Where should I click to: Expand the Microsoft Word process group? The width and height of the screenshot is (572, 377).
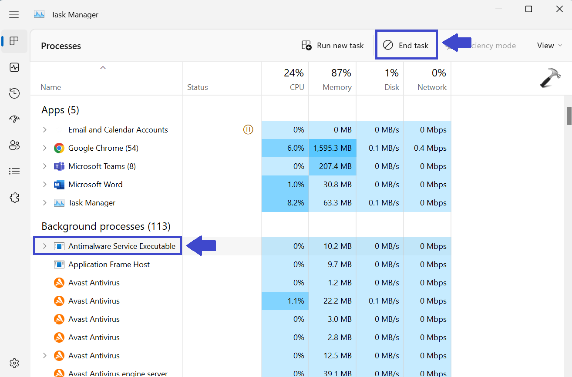[x=44, y=185]
